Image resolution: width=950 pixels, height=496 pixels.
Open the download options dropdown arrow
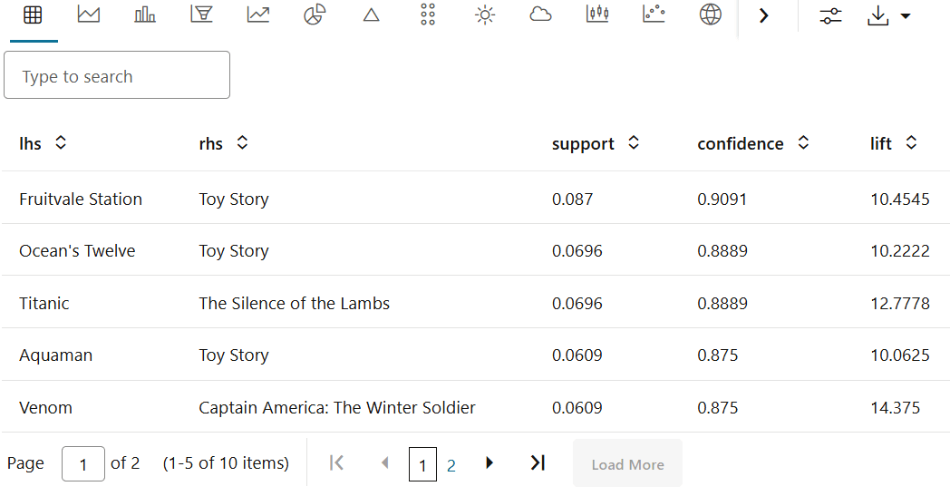click(x=906, y=16)
